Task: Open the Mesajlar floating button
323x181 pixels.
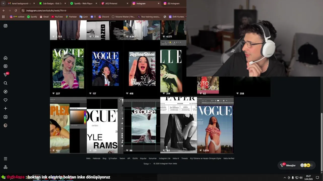Action: click(x=297, y=165)
